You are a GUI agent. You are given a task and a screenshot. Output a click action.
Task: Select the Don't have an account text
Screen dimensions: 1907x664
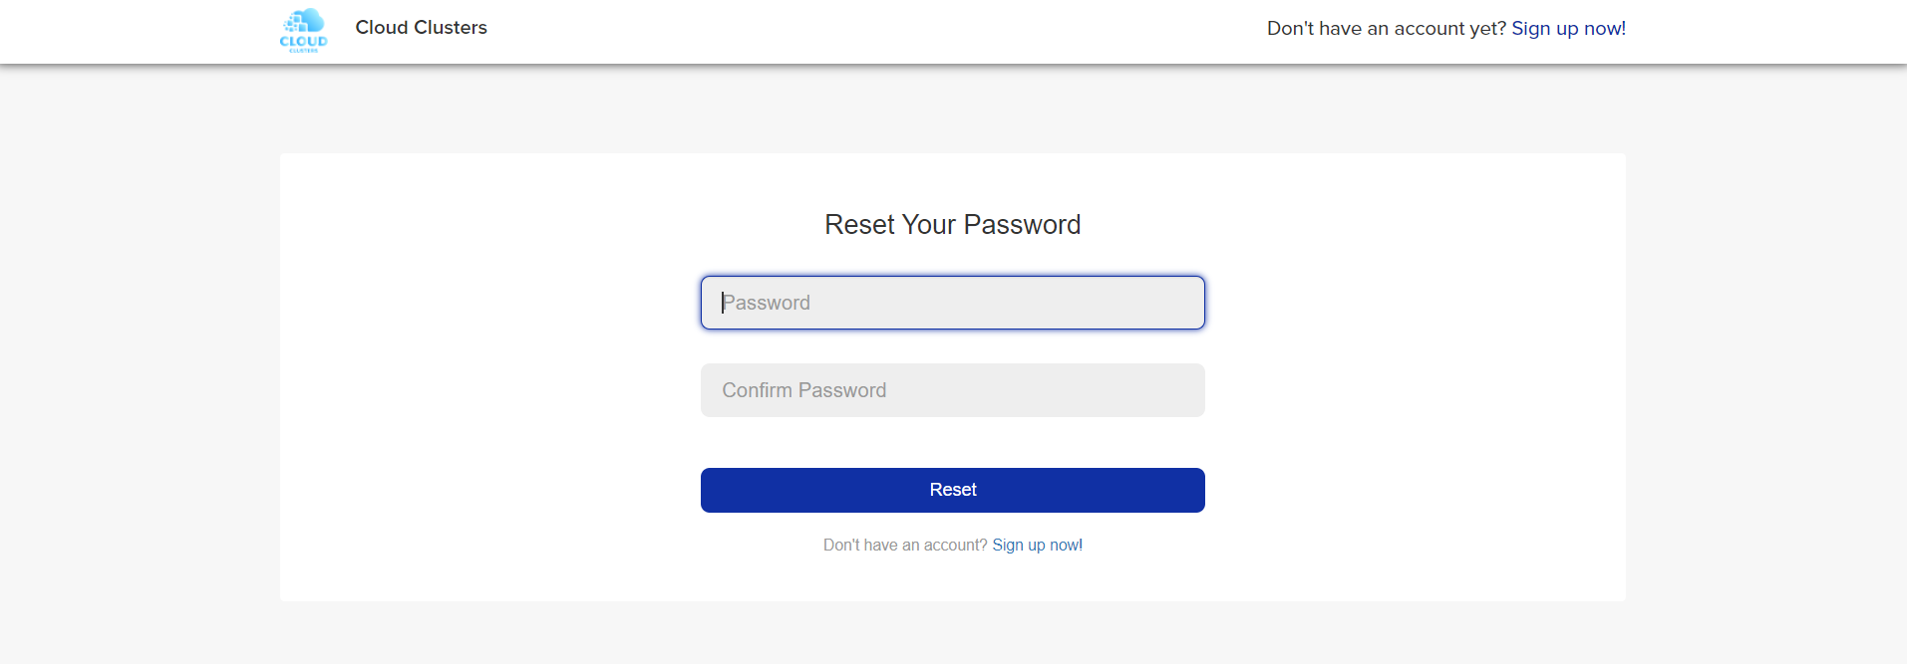click(x=905, y=545)
